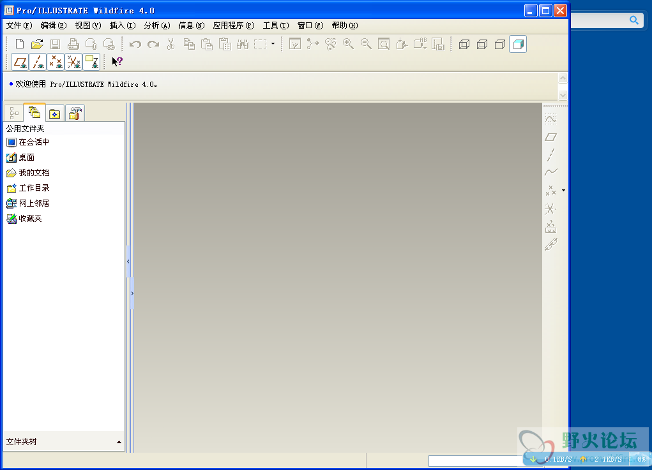Expand datum point tool flyout arrow
The height and width of the screenshot is (470, 652).
(563, 191)
